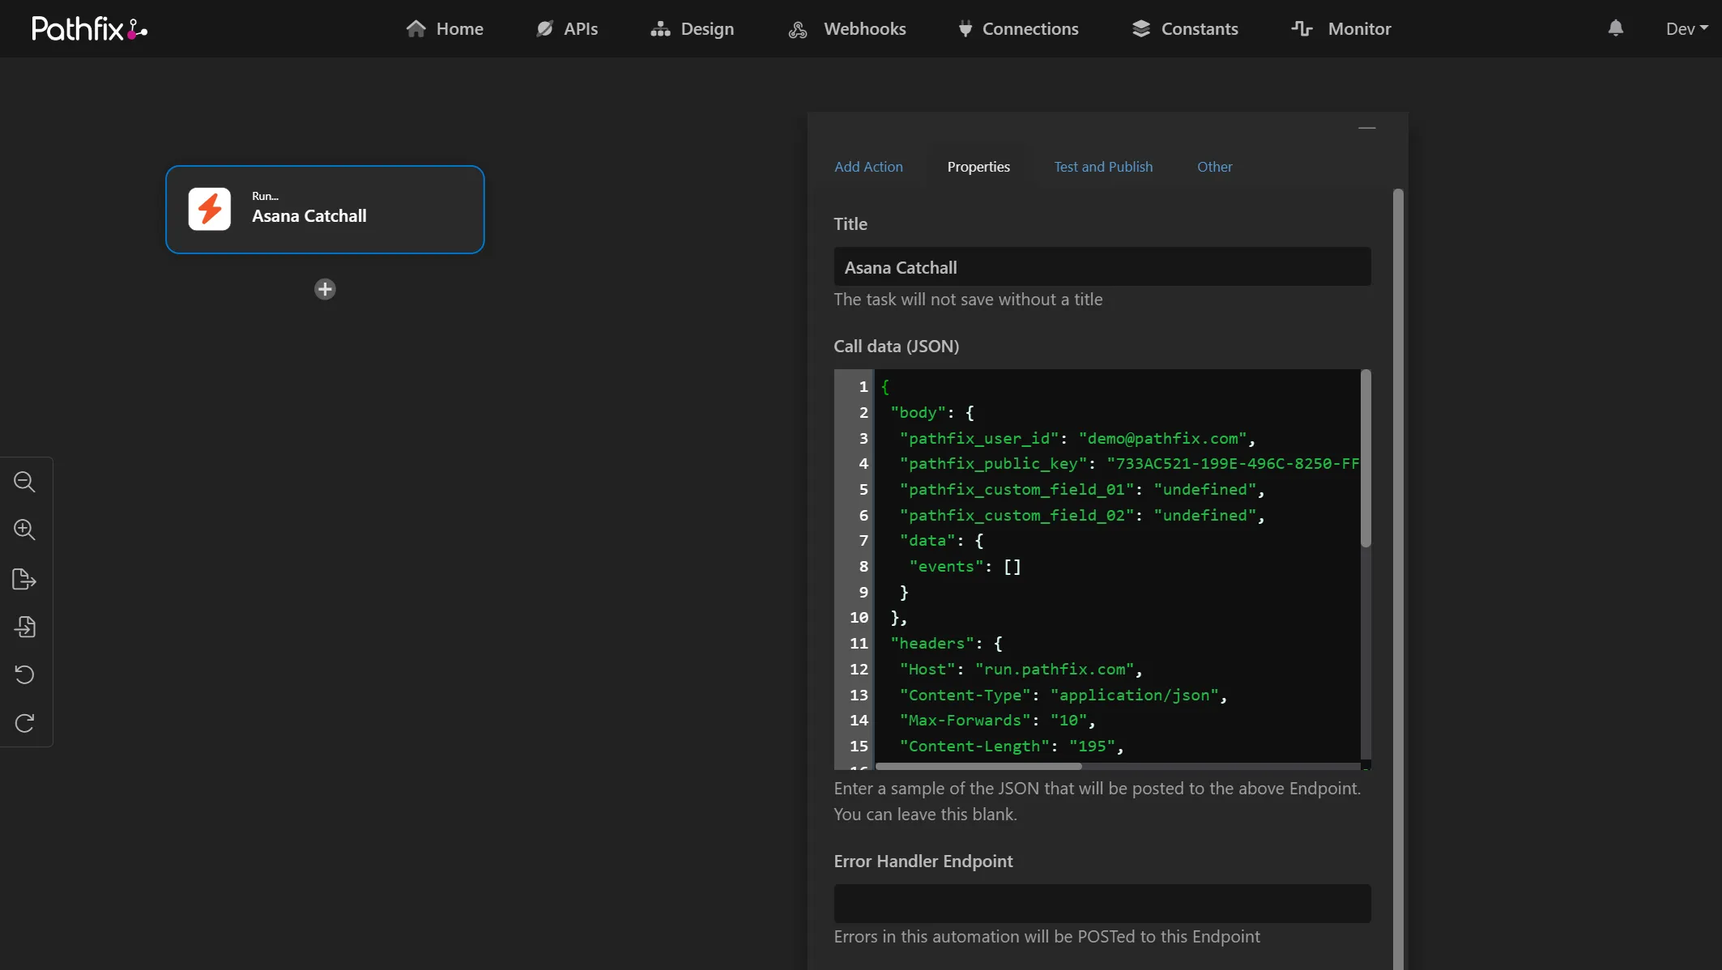Click the JSON editor horizontal scrollbar

[x=978, y=766]
